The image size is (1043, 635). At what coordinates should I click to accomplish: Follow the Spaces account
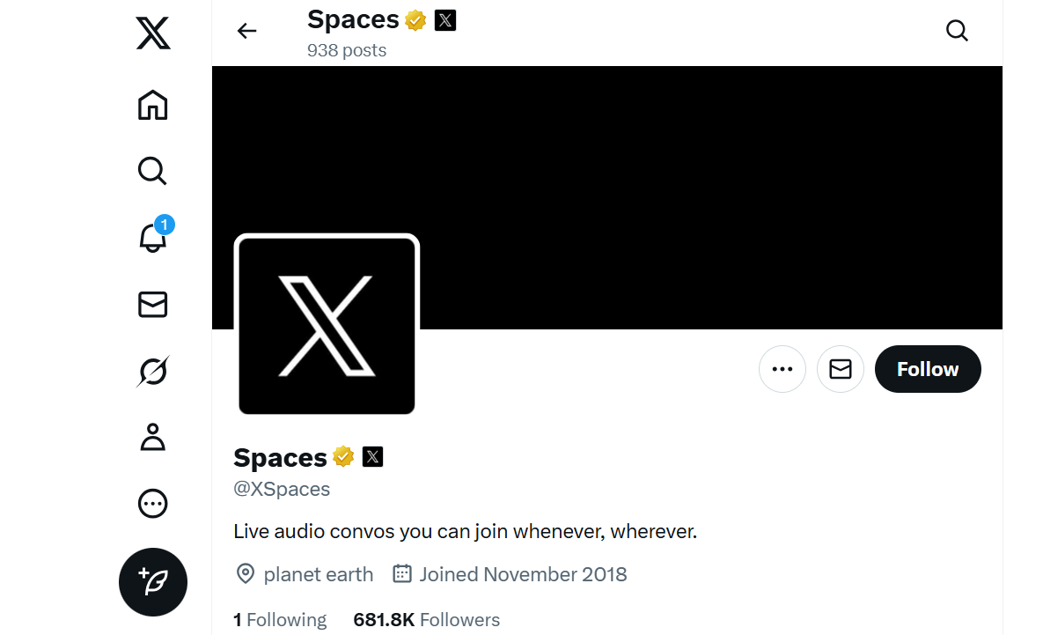pyautogui.click(x=928, y=369)
